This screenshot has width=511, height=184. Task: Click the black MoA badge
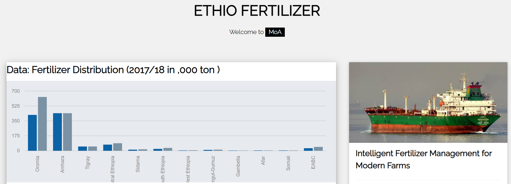tap(275, 32)
